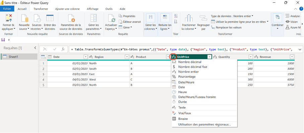Click the fx formula icon
The height and width of the screenshot is (133, 304).
(x=63, y=49)
